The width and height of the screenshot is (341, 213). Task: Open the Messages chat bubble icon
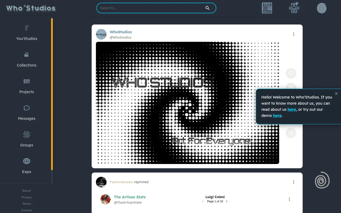coord(27,108)
